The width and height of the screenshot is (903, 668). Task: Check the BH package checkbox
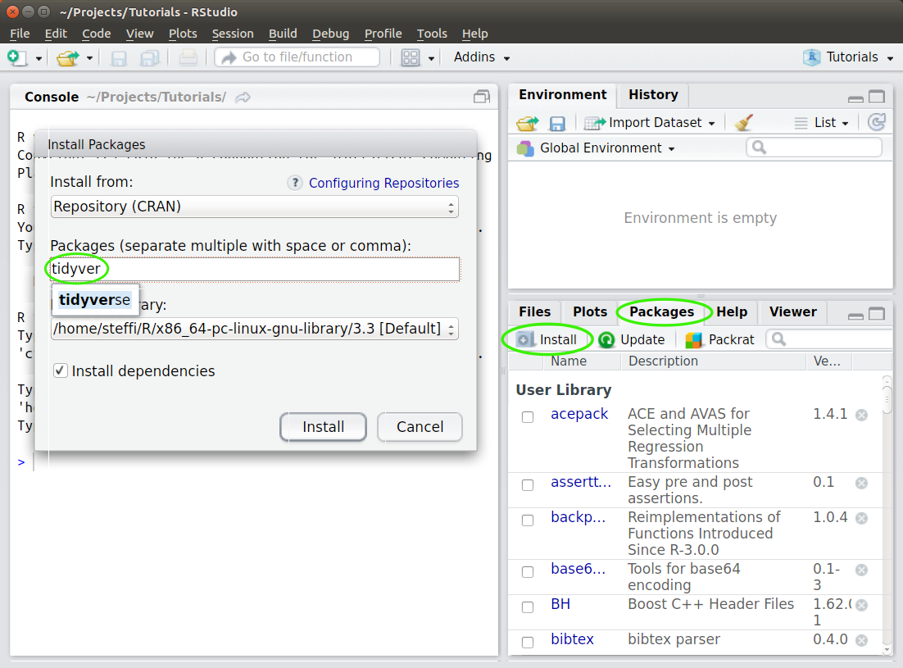coord(528,607)
